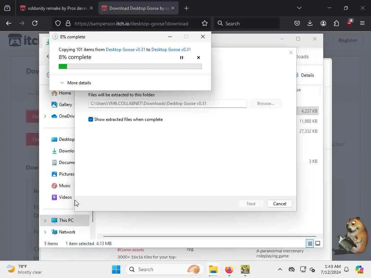This screenshot has width=371, height=278.
Task: Save page to Pocket
Action: 297,24
